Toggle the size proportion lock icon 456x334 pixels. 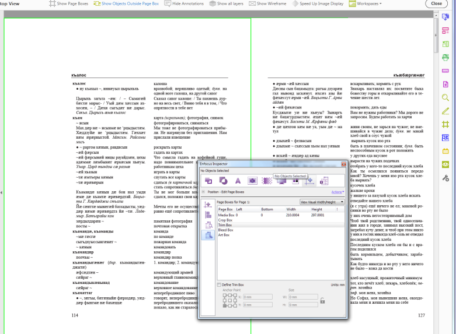click(x=322, y=301)
